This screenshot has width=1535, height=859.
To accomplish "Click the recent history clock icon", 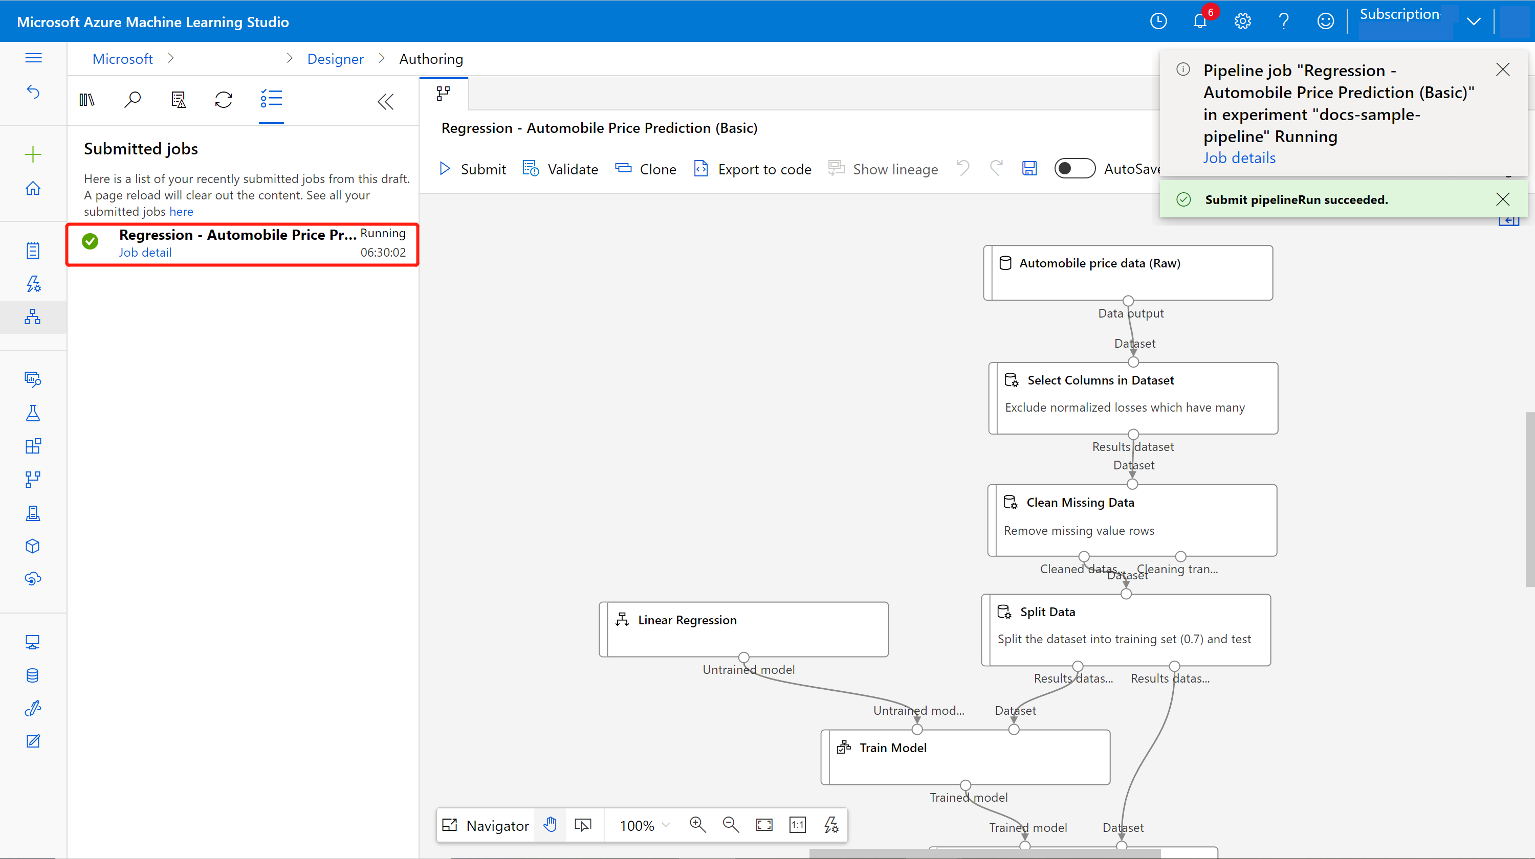I will click(x=1158, y=21).
